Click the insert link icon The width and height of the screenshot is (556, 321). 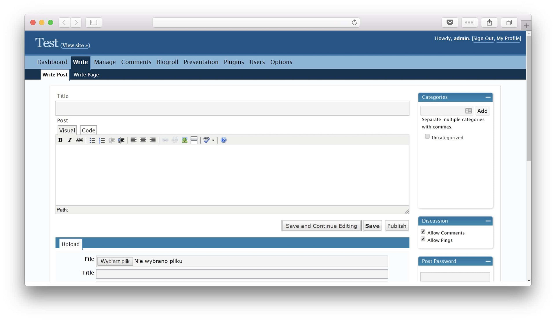165,140
